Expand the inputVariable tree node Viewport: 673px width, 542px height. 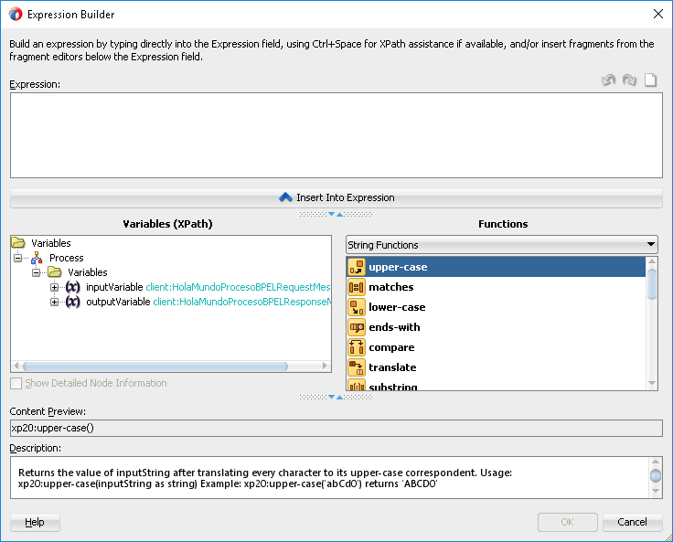(x=55, y=287)
